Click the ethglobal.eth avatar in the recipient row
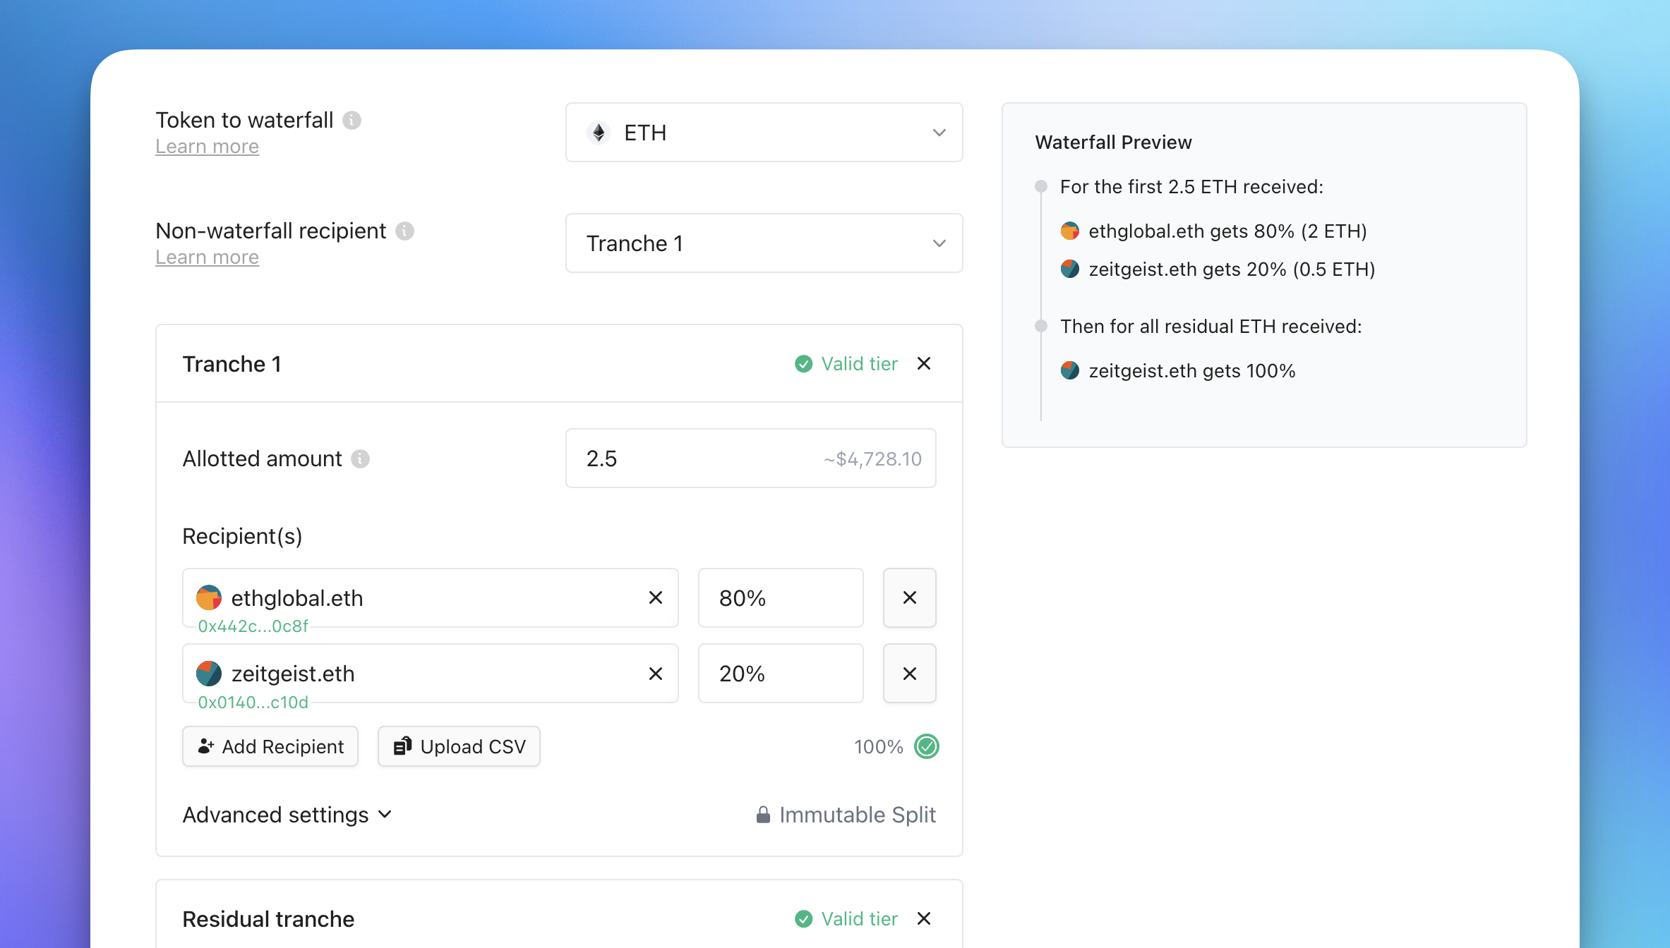 [x=209, y=598]
